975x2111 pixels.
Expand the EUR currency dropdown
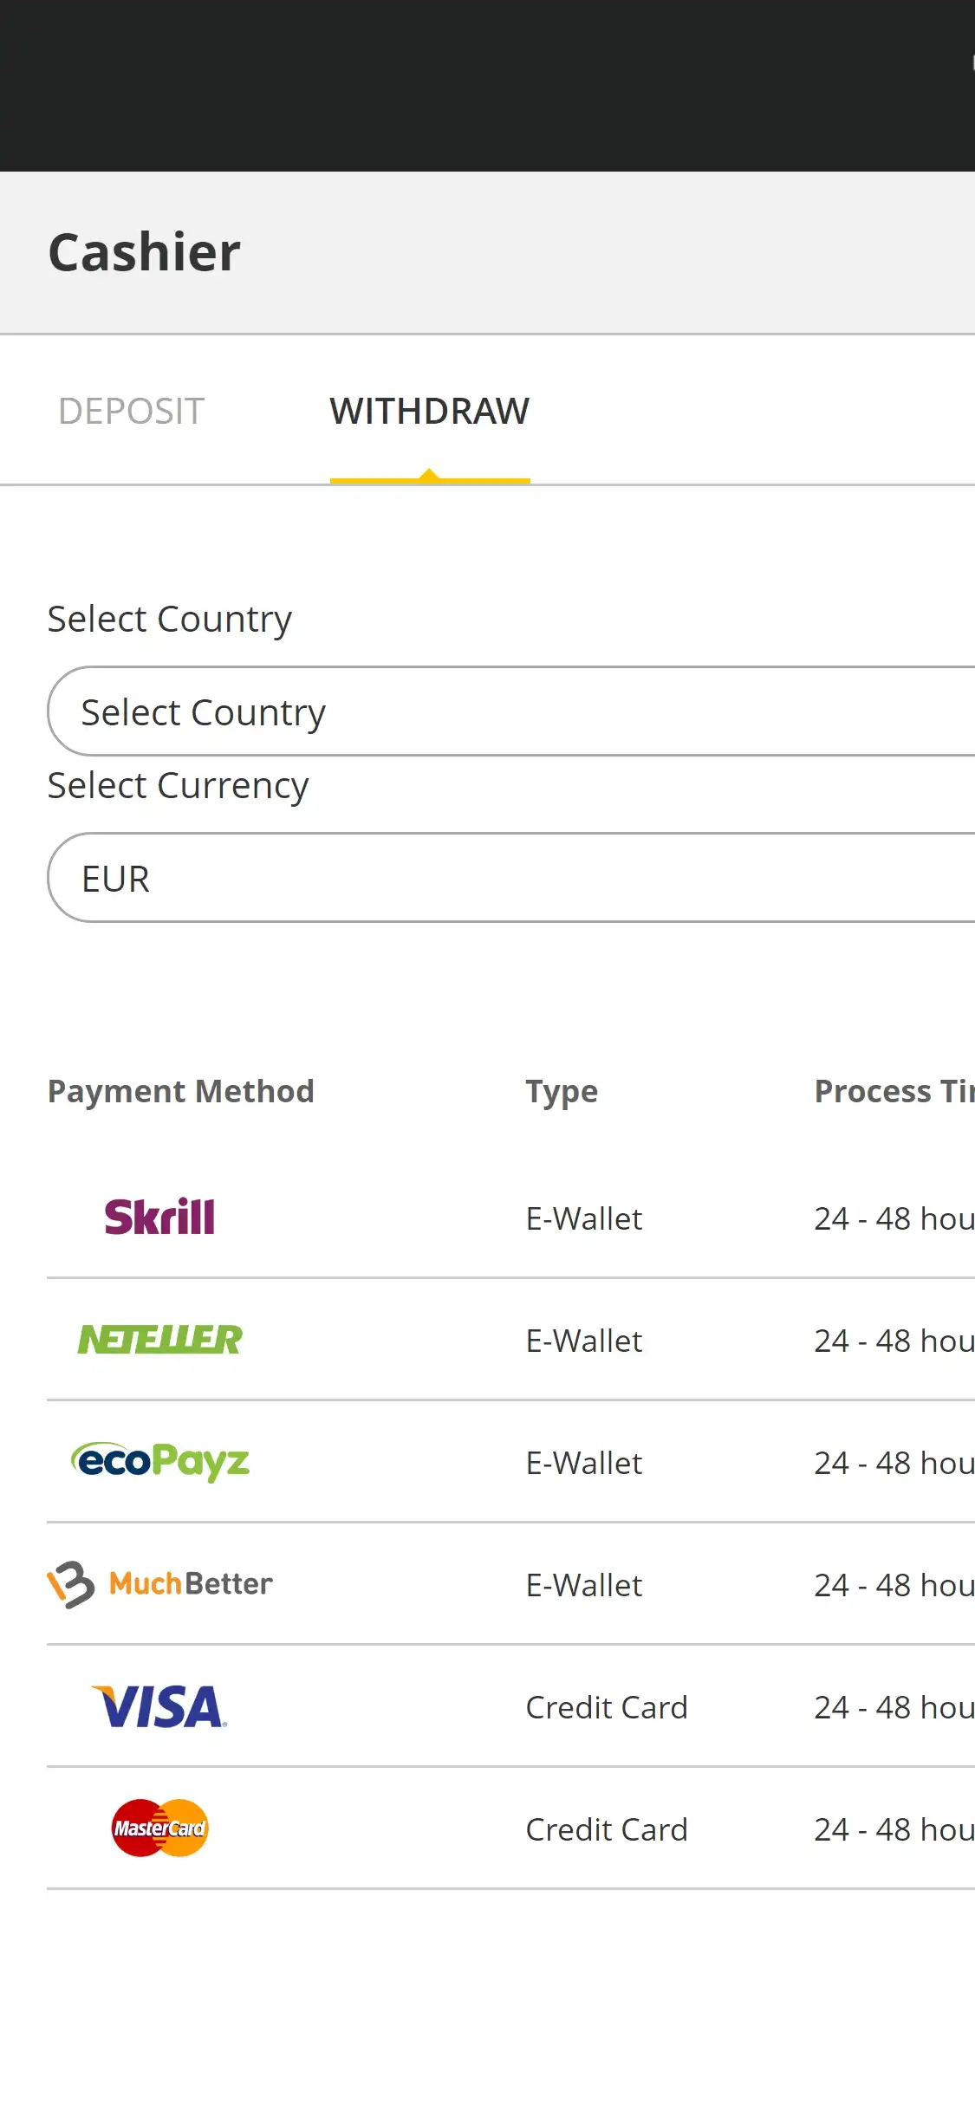point(511,878)
